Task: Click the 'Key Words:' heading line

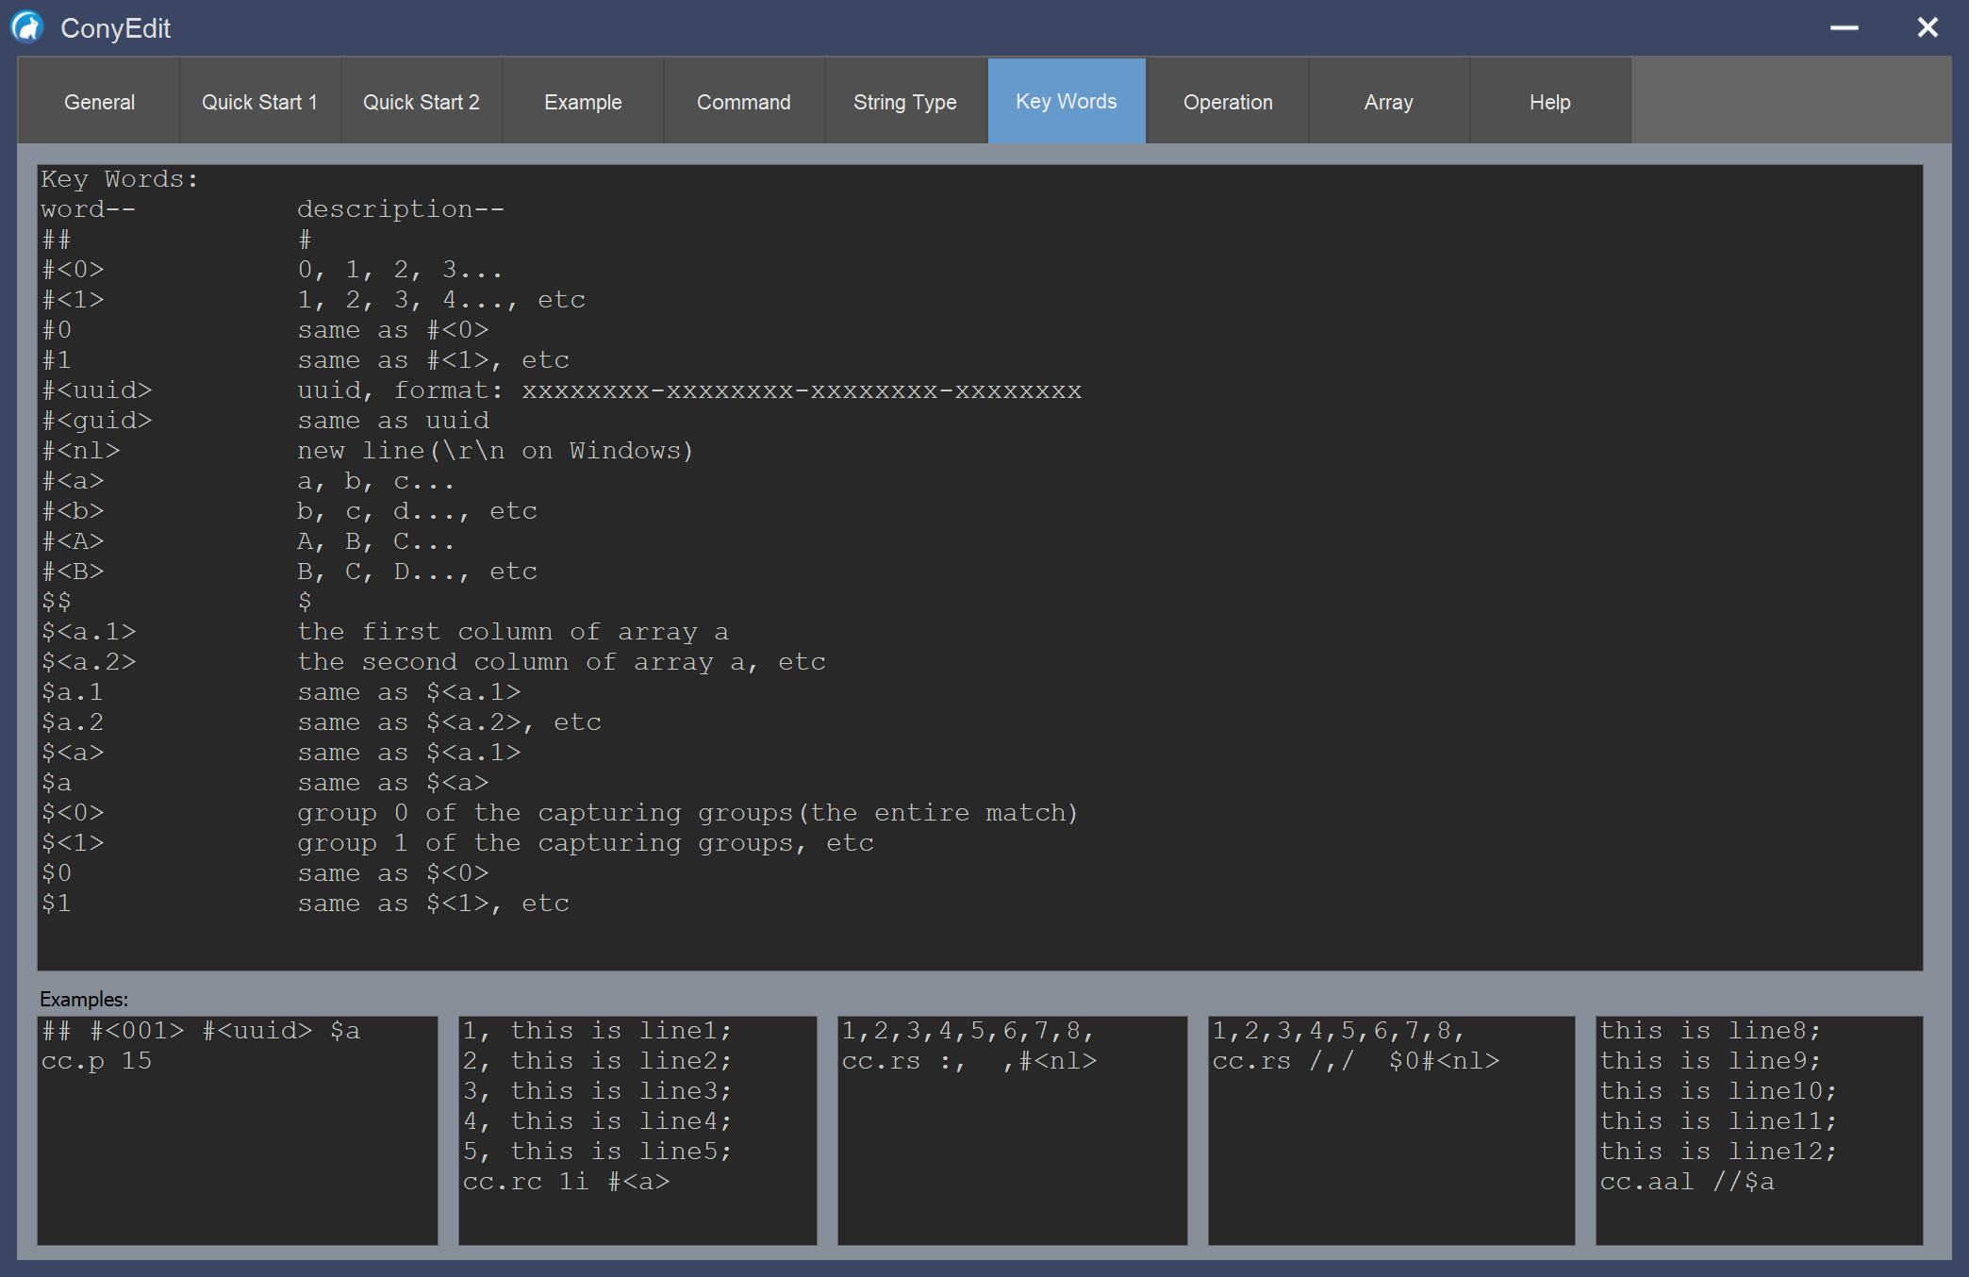Action: pyautogui.click(x=120, y=178)
